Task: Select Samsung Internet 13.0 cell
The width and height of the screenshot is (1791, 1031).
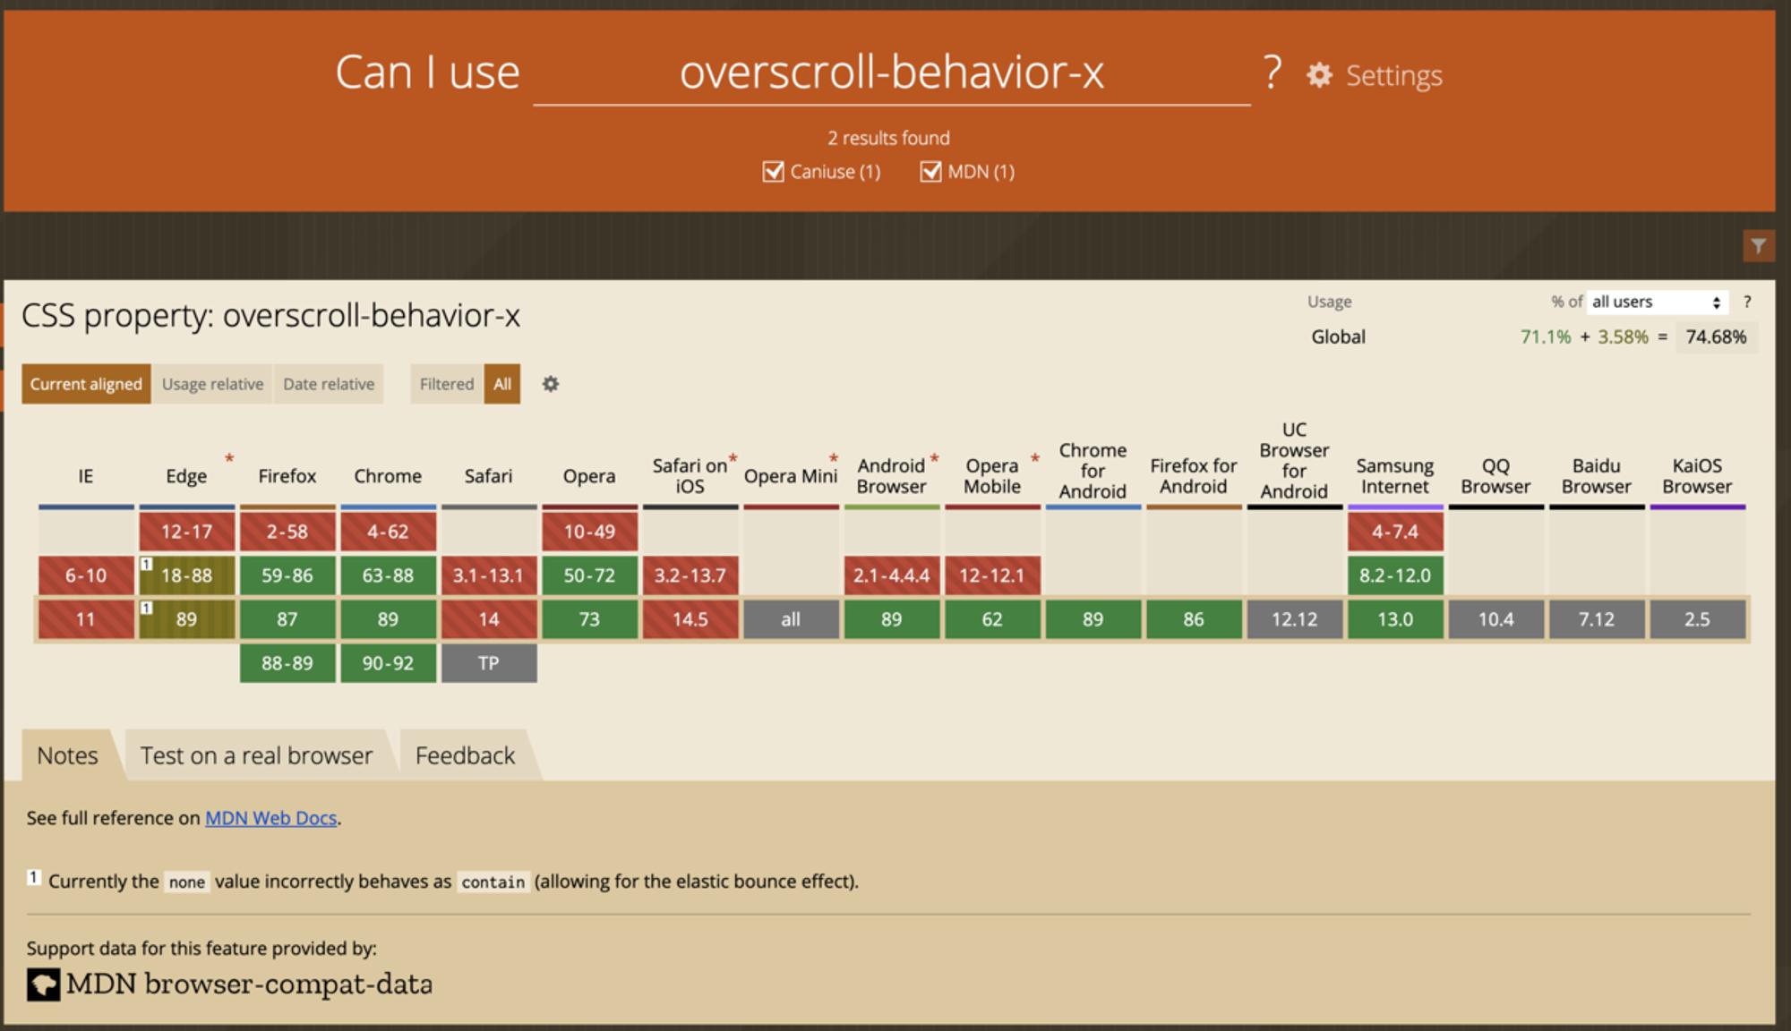Action: [x=1395, y=619]
